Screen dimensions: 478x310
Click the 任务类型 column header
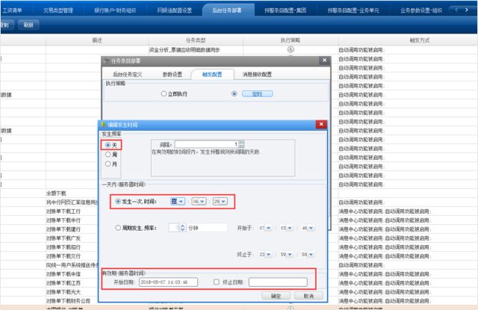(x=196, y=40)
